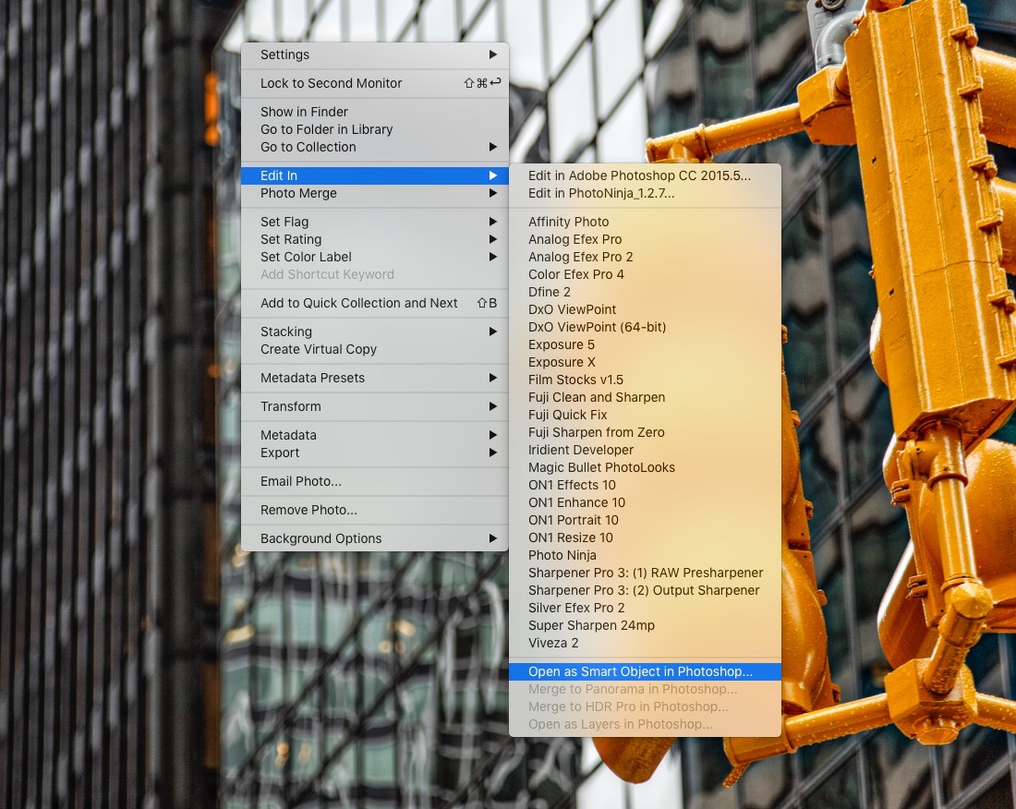The height and width of the screenshot is (809, 1016).
Task: Open the Metadata submenu
Action: pyautogui.click(x=374, y=435)
